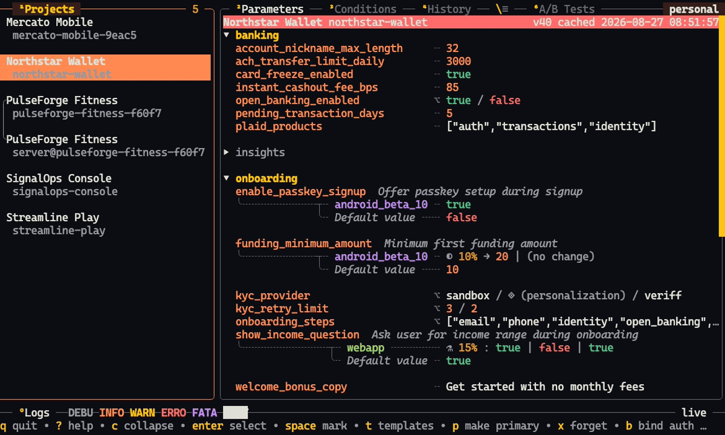The height and width of the screenshot is (435, 725).
Task: Click the enter select shortcut hint
Action: tap(229, 425)
